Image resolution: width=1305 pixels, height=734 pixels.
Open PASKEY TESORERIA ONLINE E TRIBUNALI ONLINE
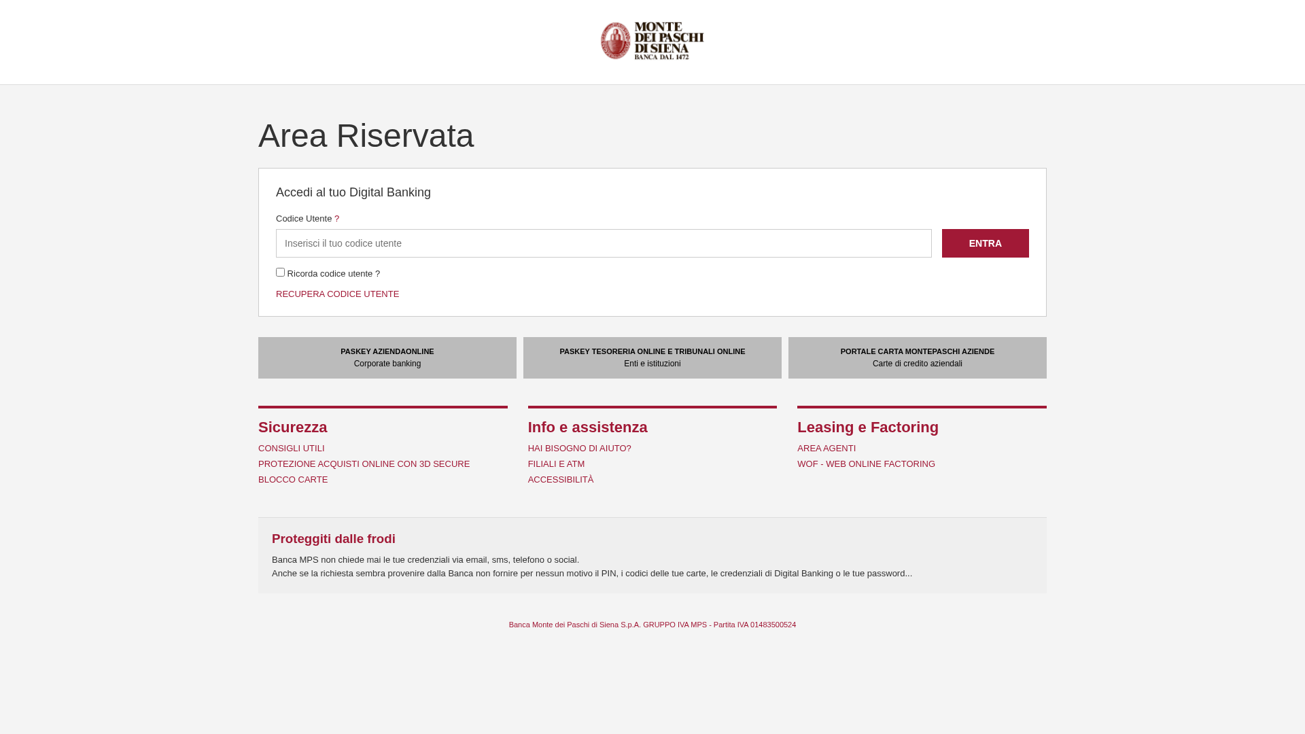click(x=652, y=357)
